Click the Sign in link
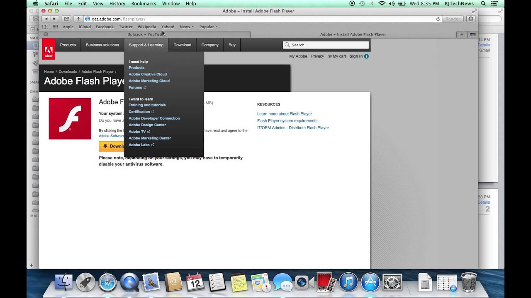This screenshot has height=298, width=531. [x=356, y=56]
